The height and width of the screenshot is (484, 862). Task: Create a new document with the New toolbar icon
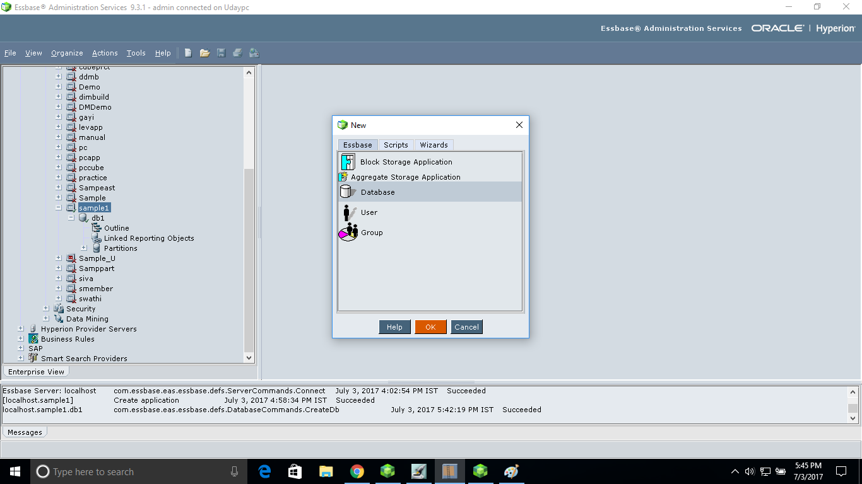[188, 53]
